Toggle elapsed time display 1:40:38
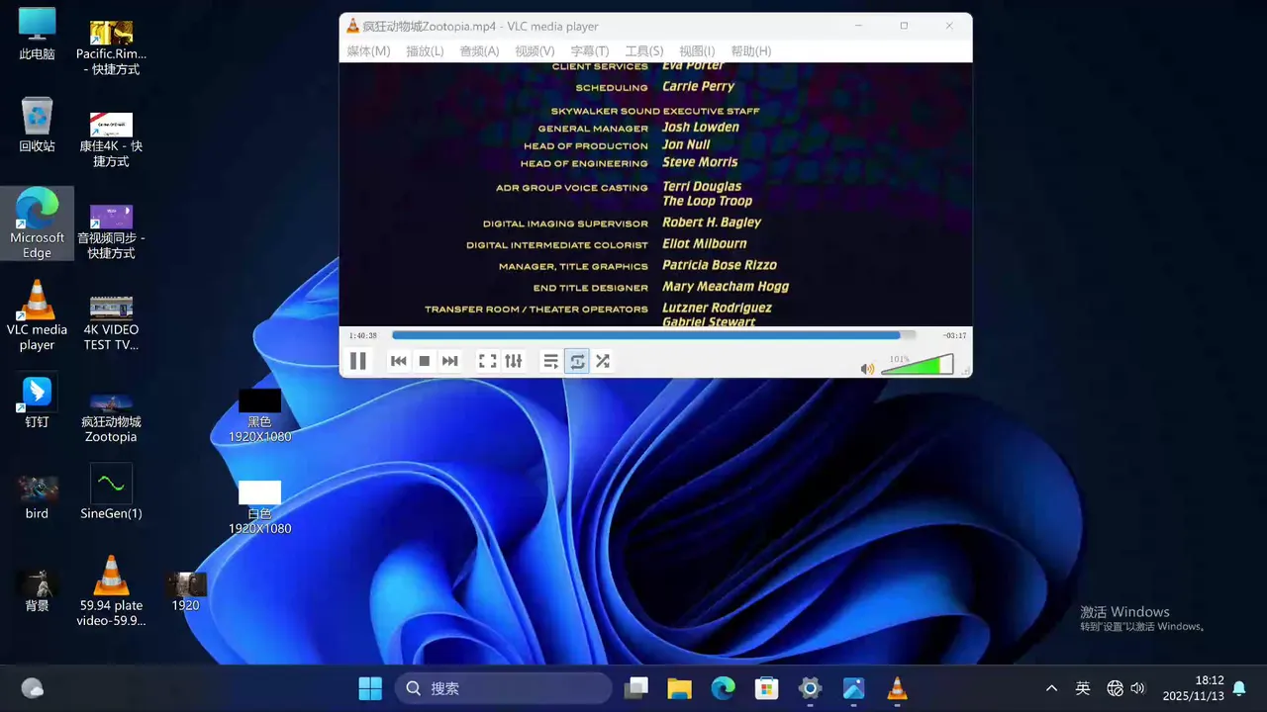The image size is (1267, 712). tap(363, 335)
